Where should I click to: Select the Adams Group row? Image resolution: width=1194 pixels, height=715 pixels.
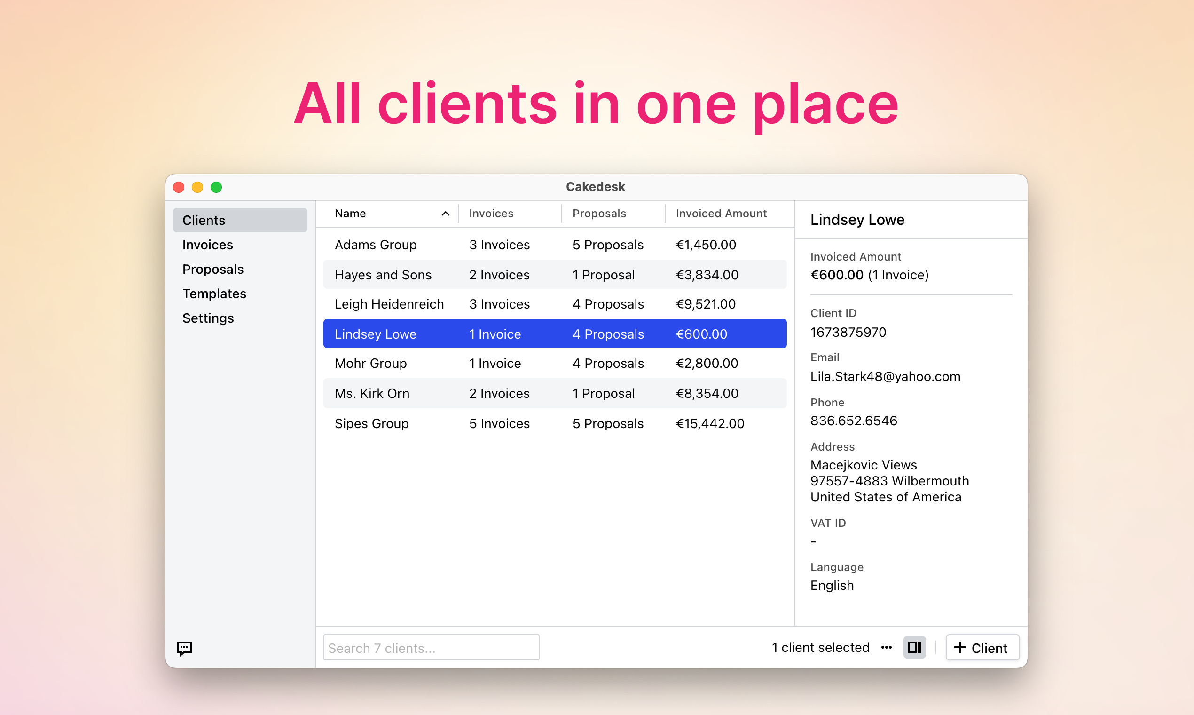coord(555,245)
